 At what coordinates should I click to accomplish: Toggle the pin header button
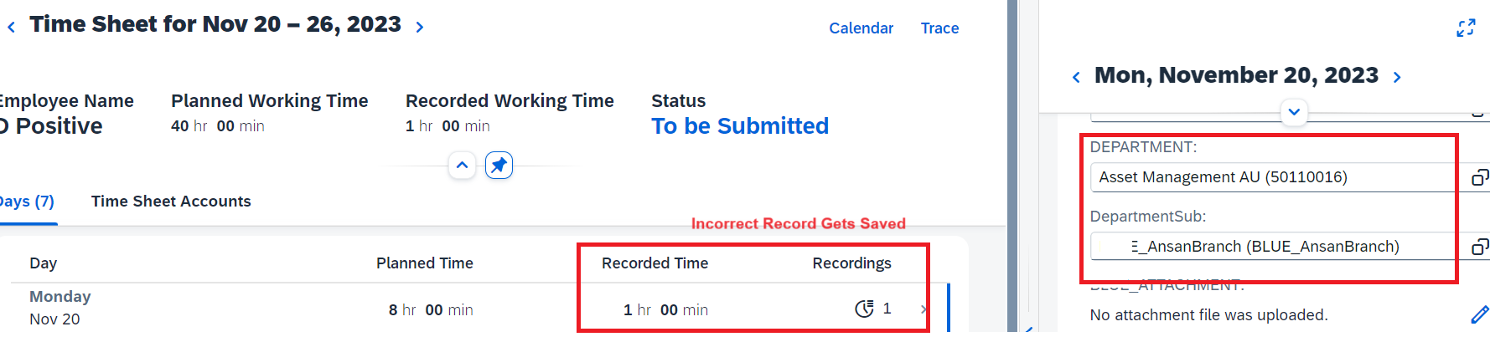pos(499,166)
